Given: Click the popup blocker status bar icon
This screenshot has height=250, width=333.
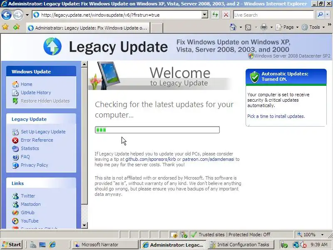Looking at the screenshot, I should point(174,235).
